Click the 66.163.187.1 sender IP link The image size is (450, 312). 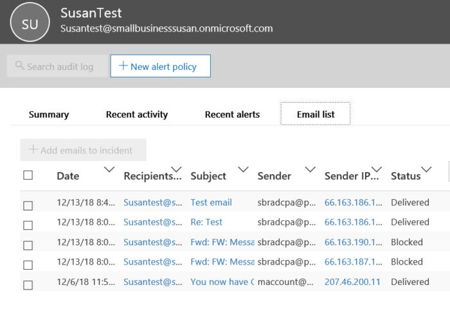click(354, 262)
